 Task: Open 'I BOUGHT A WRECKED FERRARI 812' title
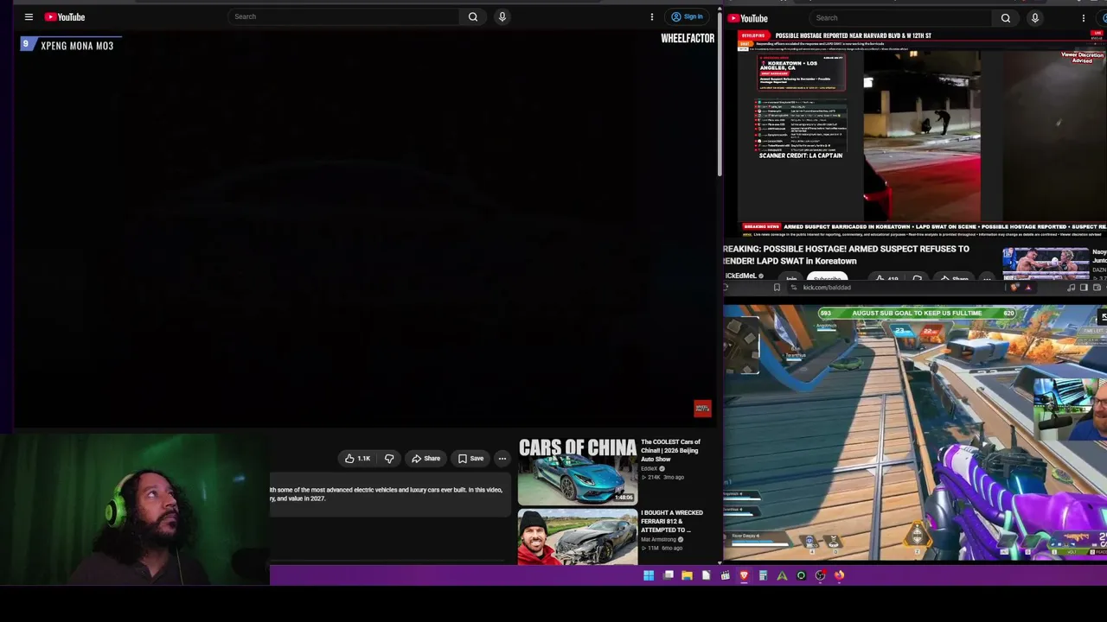(671, 521)
